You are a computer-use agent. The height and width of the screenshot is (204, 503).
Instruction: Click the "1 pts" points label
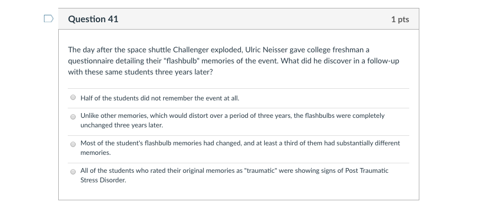[400, 20]
